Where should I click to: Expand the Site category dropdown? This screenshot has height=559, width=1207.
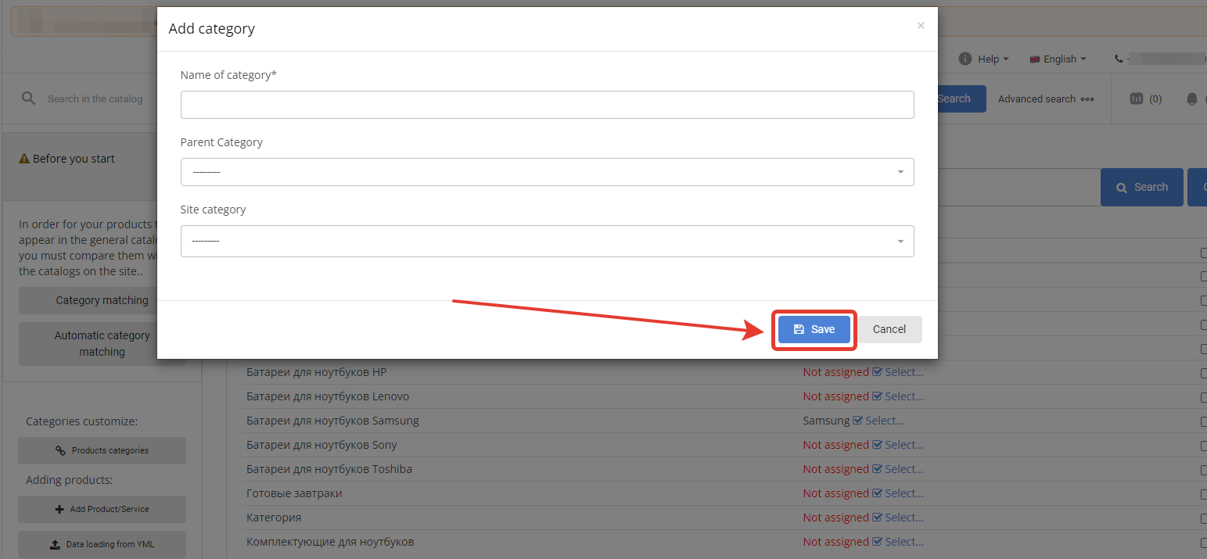[547, 241]
